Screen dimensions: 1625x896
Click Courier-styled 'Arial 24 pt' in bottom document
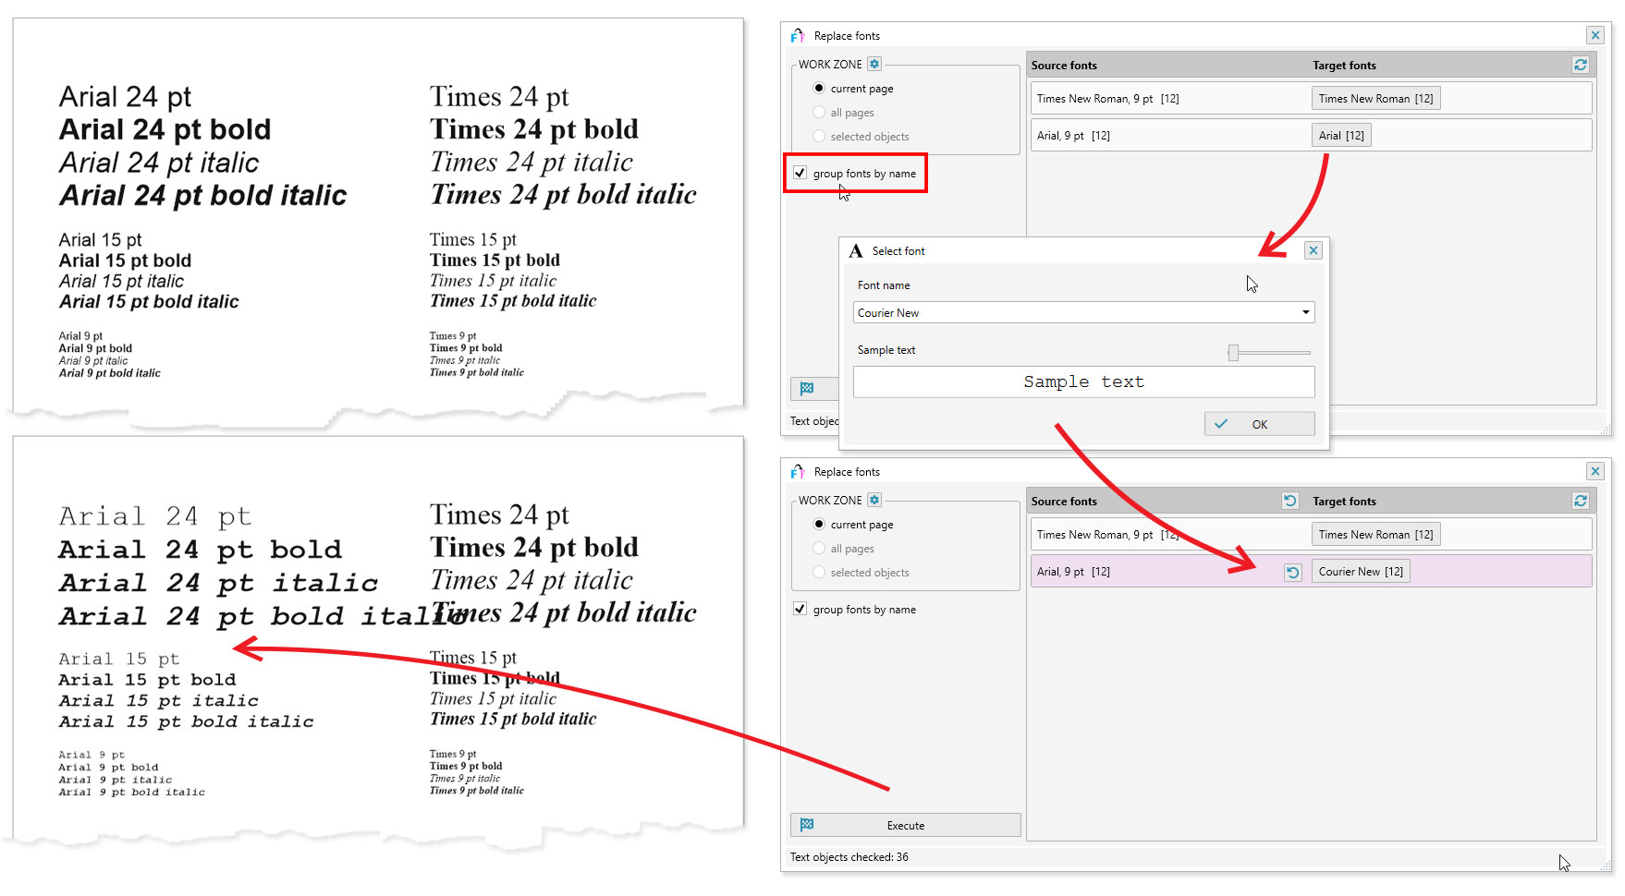pyautogui.click(x=155, y=516)
